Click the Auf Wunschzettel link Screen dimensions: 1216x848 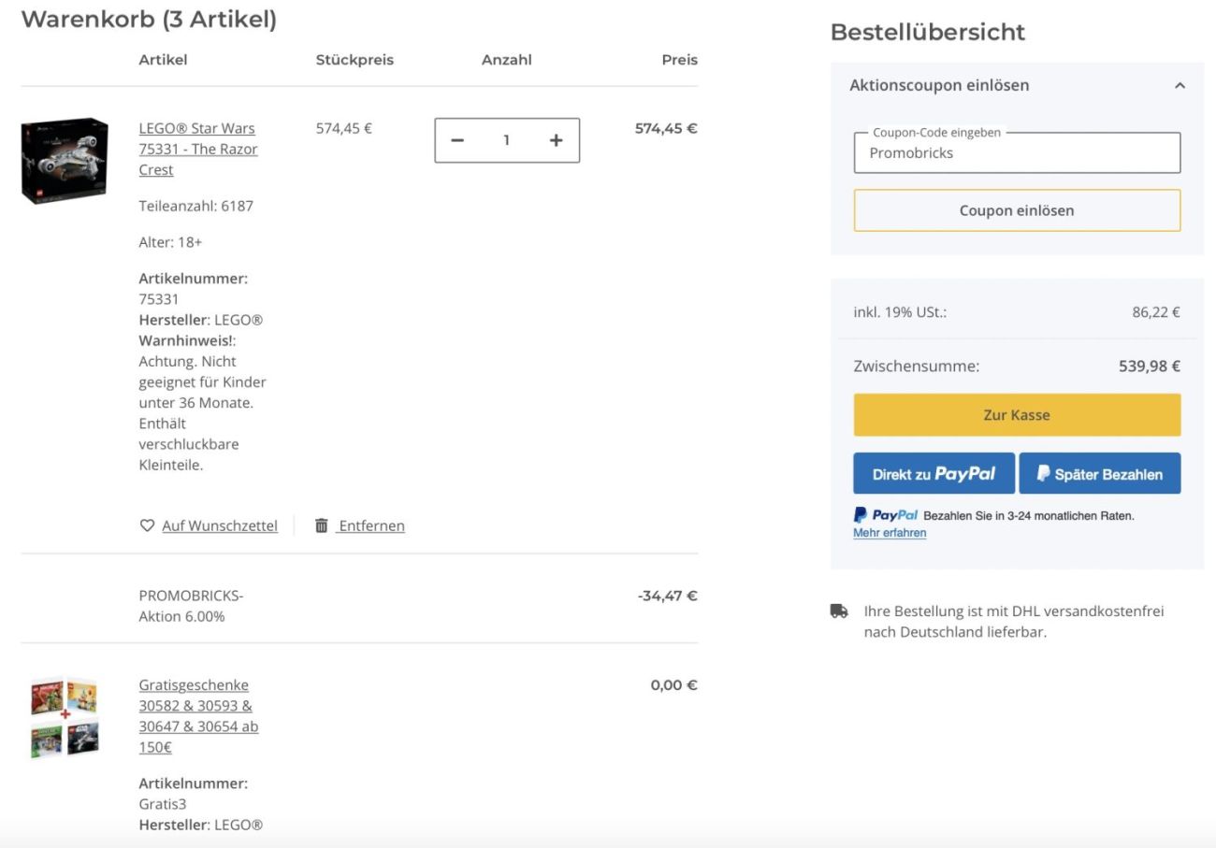(x=219, y=525)
